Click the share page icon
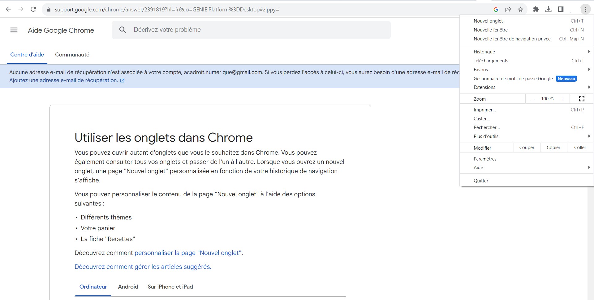The width and height of the screenshot is (594, 300). pyautogui.click(x=508, y=10)
